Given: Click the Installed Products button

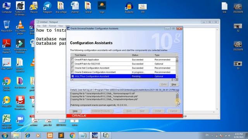Looking at the screenshot, I should [102, 111].
